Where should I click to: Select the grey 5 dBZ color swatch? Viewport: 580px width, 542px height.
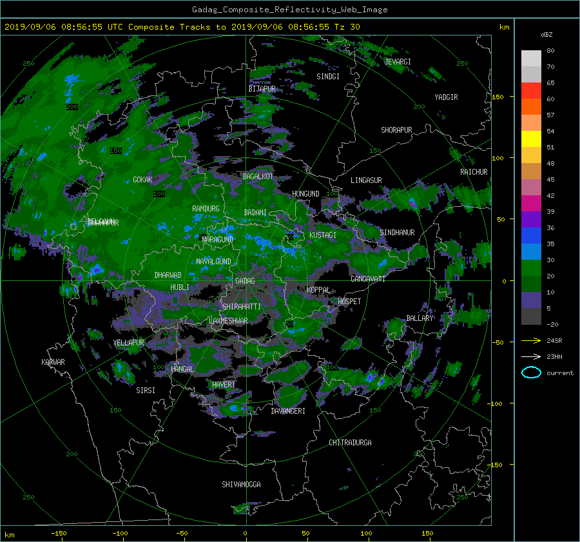click(x=531, y=316)
